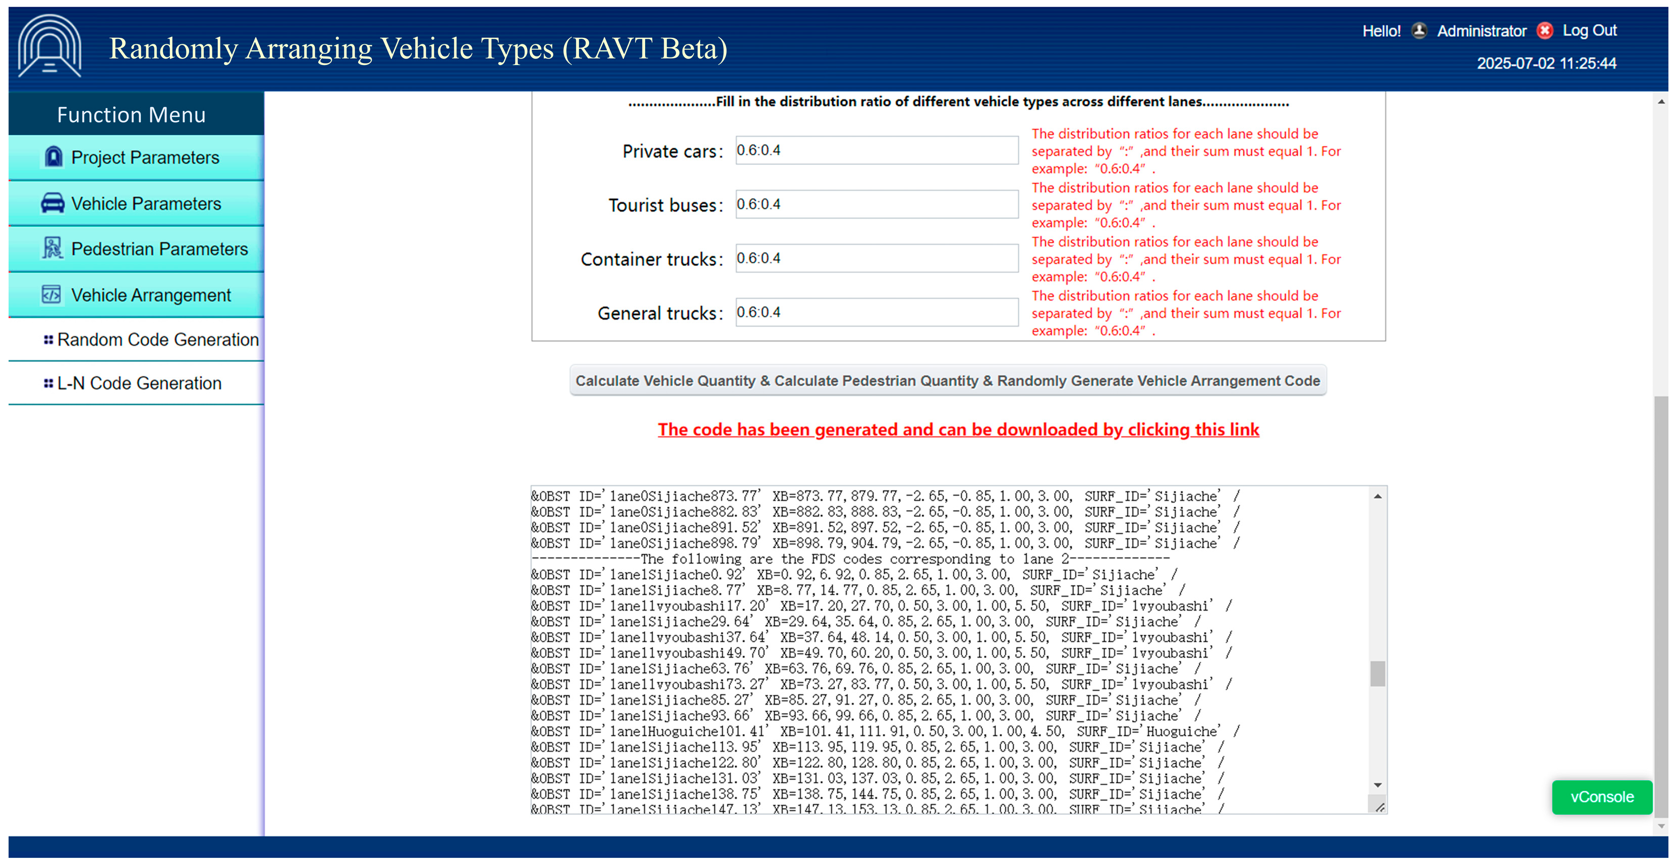
Task: Focus the Tourist buses ratio field
Action: point(877,204)
